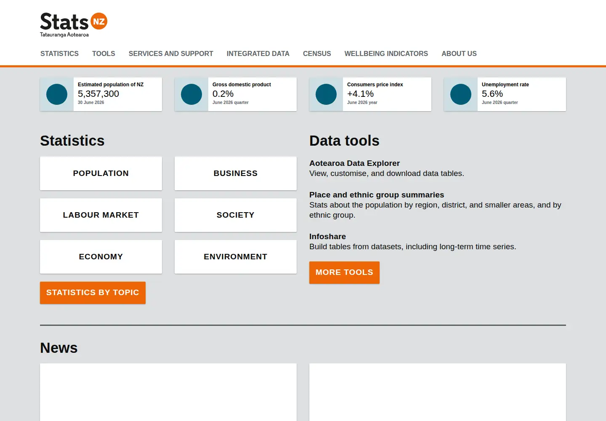Click the Gross domestic product circle icon
The height and width of the screenshot is (421, 606).
coord(191,94)
